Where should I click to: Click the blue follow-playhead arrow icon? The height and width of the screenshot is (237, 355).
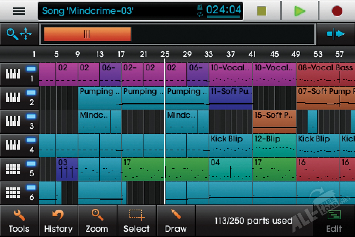[x=335, y=34]
